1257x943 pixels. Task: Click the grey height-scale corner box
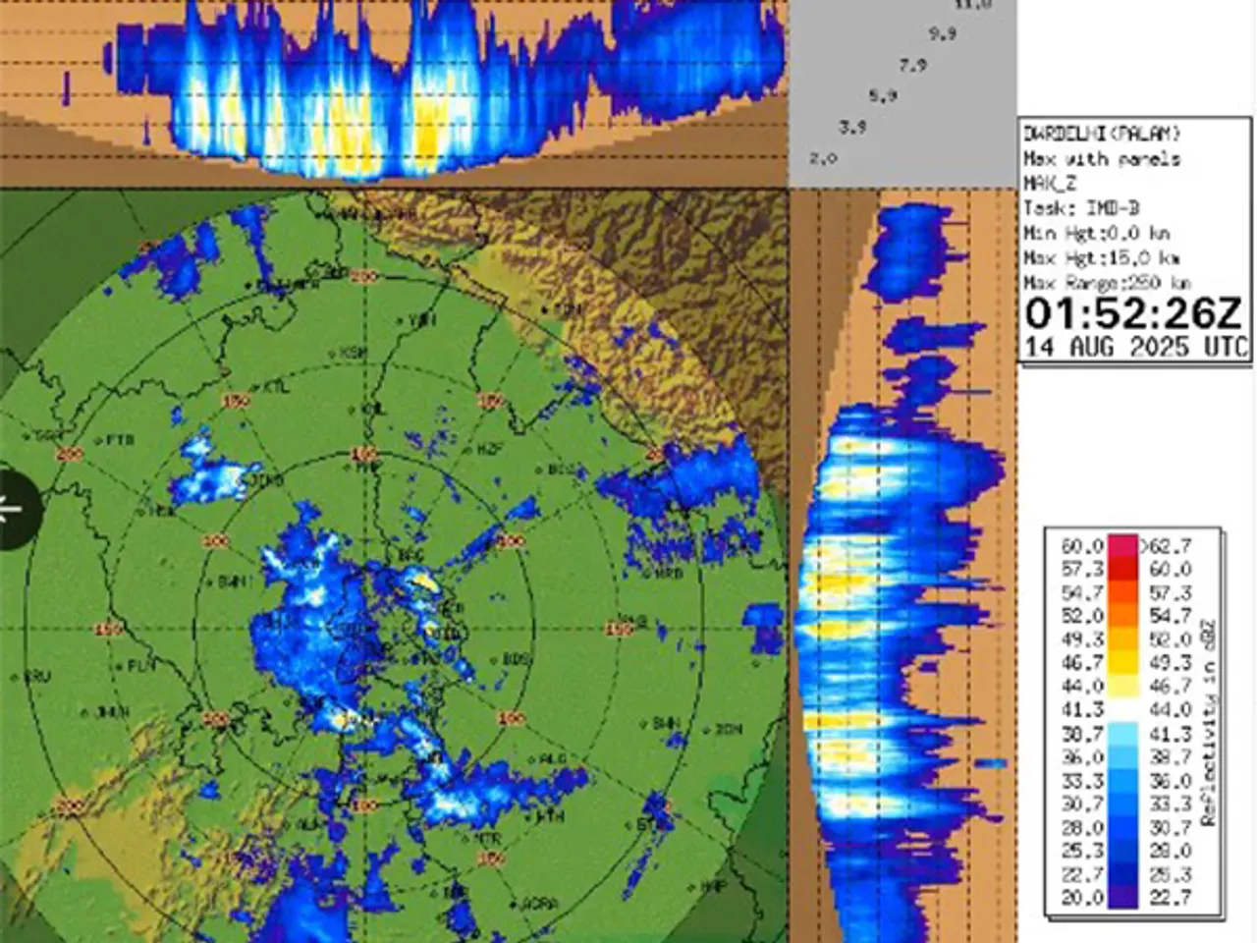click(x=902, y=93)
